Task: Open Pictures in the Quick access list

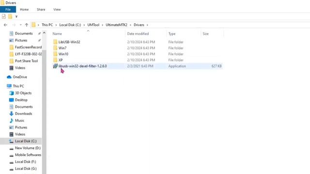Action: 21,41
